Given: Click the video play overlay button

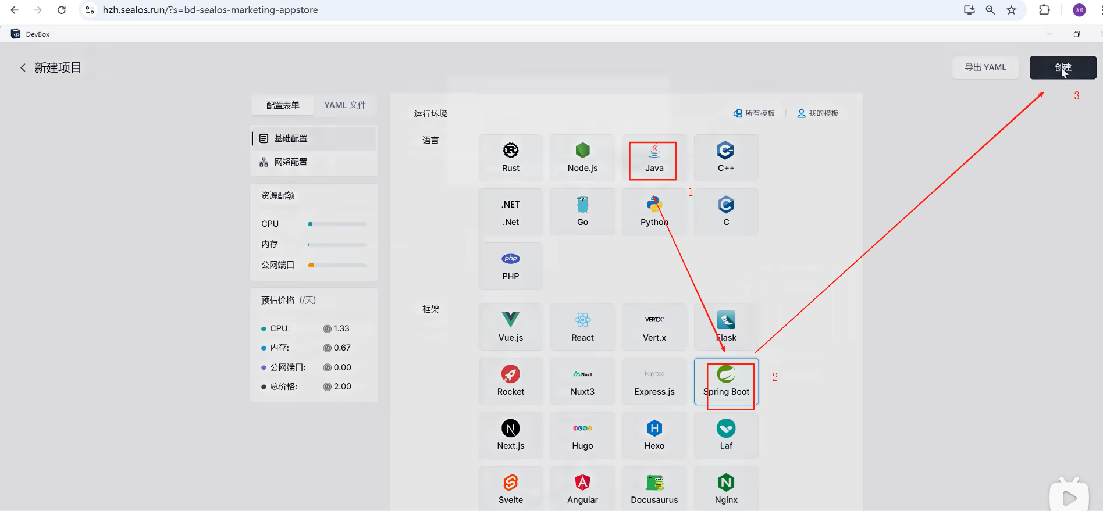Looking at the screenshot, I should click(x=1069, y=497).
